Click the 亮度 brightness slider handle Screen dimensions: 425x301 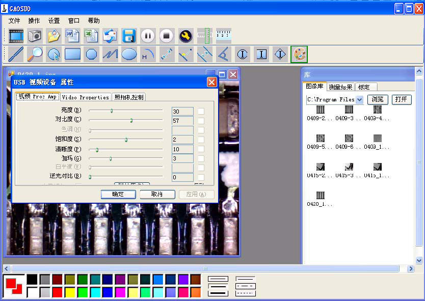(112, 111)
